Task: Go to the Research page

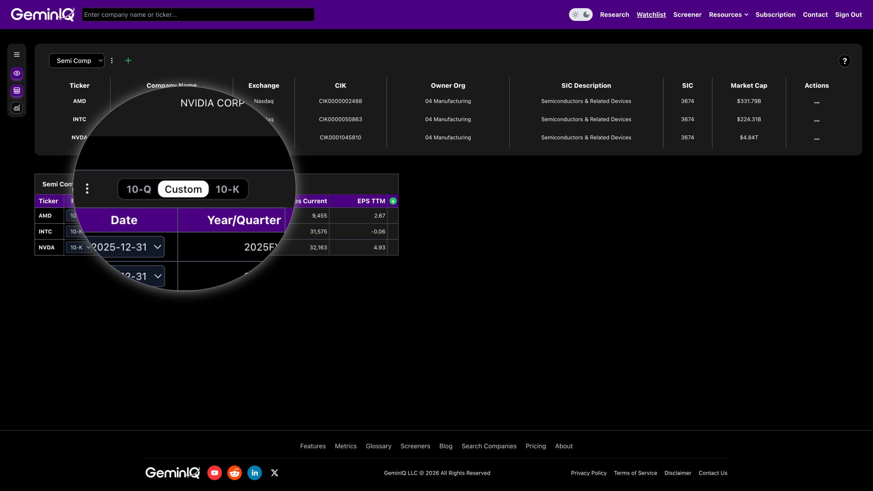Action: 614,15
